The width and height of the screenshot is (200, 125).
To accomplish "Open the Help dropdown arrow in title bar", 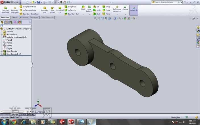I will click(188, 2).
